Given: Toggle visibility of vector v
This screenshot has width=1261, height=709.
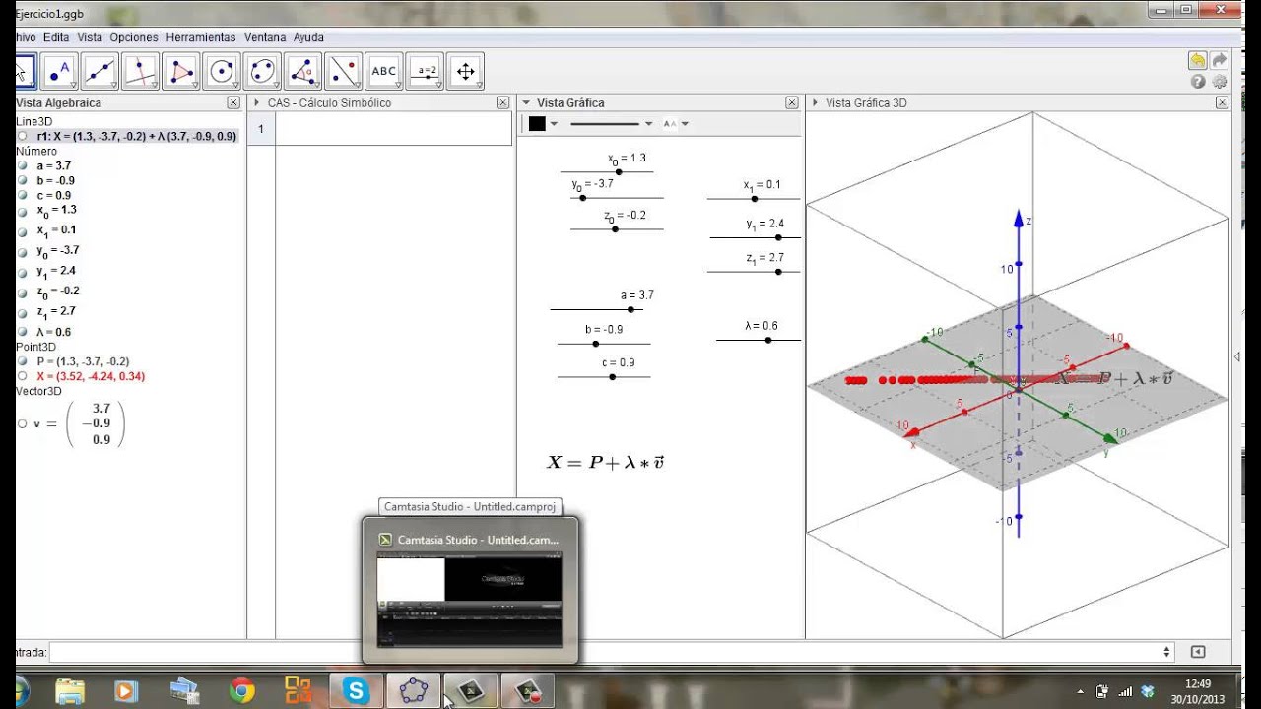Looking at the screenshot, I should (x=22, y=423).
